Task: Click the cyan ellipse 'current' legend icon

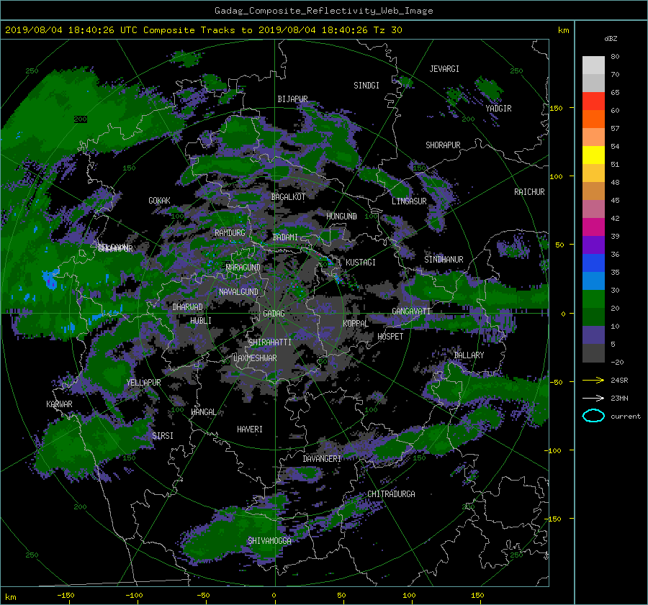Action: [593, 416]
